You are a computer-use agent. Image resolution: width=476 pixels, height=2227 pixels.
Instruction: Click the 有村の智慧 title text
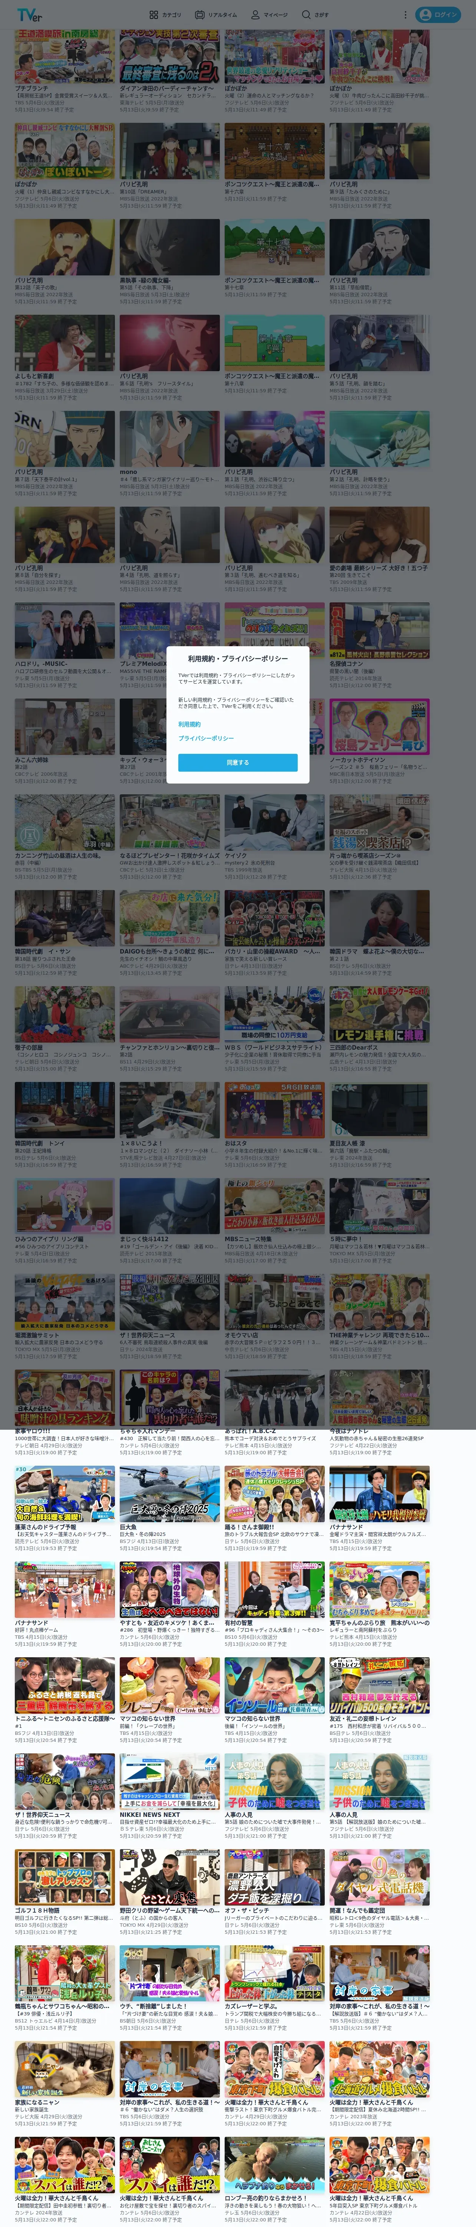tap(239, 1623)
